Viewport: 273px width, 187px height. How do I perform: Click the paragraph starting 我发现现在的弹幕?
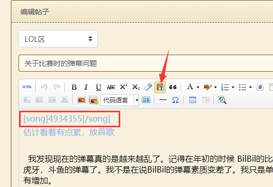click(x=148, y=169)
